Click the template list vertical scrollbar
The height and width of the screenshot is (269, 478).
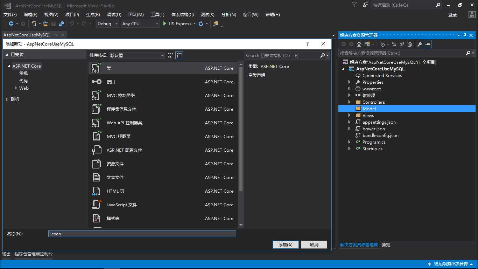[x=241, y=129]
